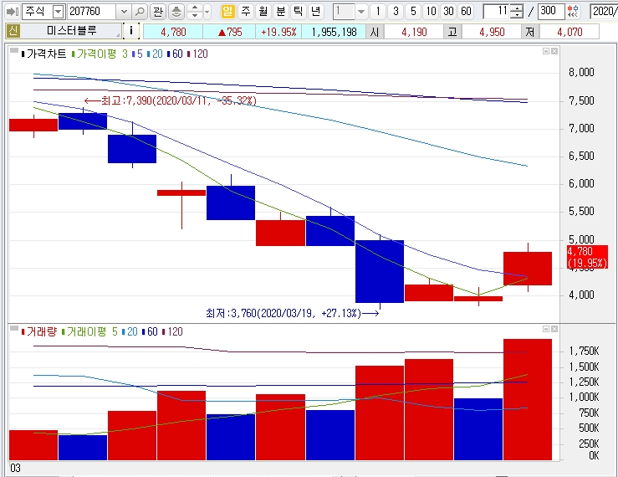Open the i stock information icon
The height and width of the screenshot is (477, 618).
pos(131,31)
